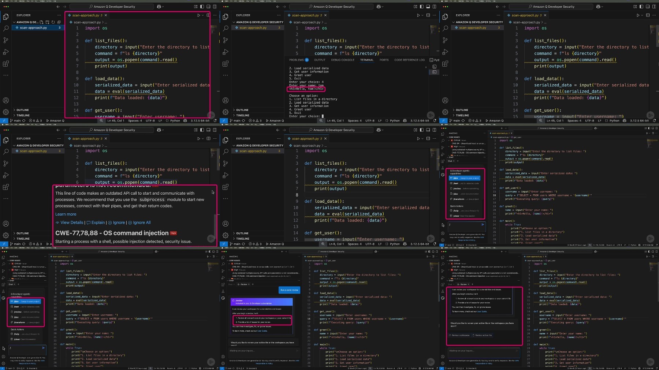The width and height of the screenshot is (659, 370).
Task: Open Source Control in top-left window's activity bar
Action: pos(6,40)
